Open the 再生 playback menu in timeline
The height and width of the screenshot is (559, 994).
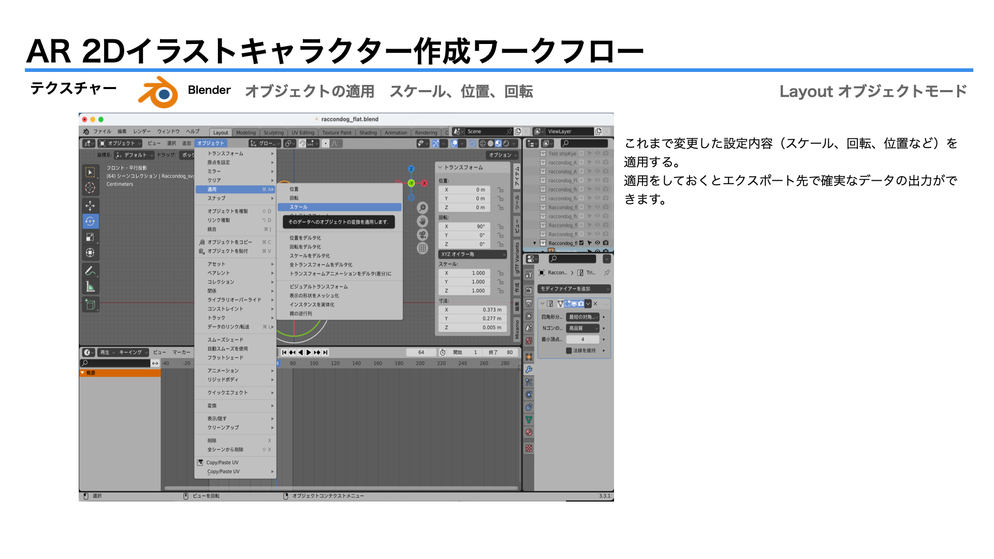[107, 352]
